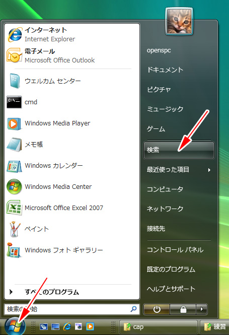Open Microsoft Office Excel 2007

point(72,208)
